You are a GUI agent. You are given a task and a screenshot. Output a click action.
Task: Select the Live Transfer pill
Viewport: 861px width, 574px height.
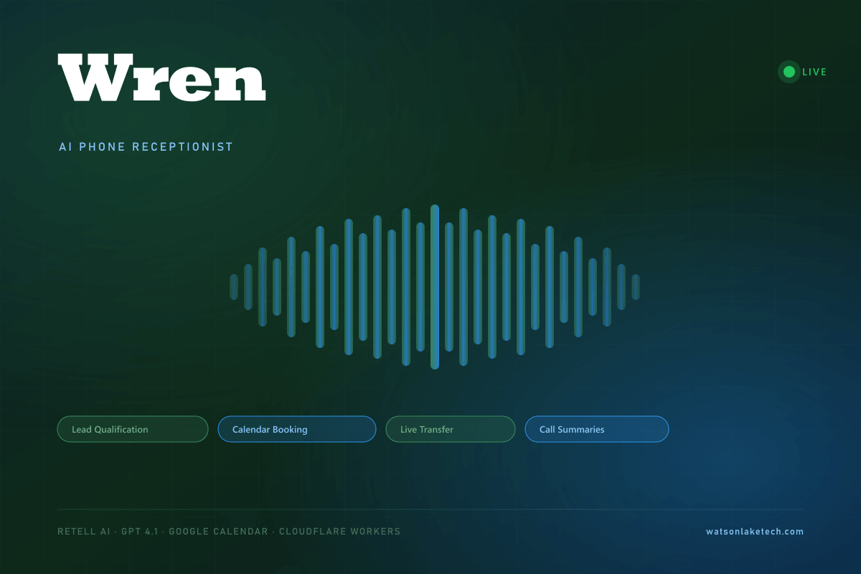451,429
